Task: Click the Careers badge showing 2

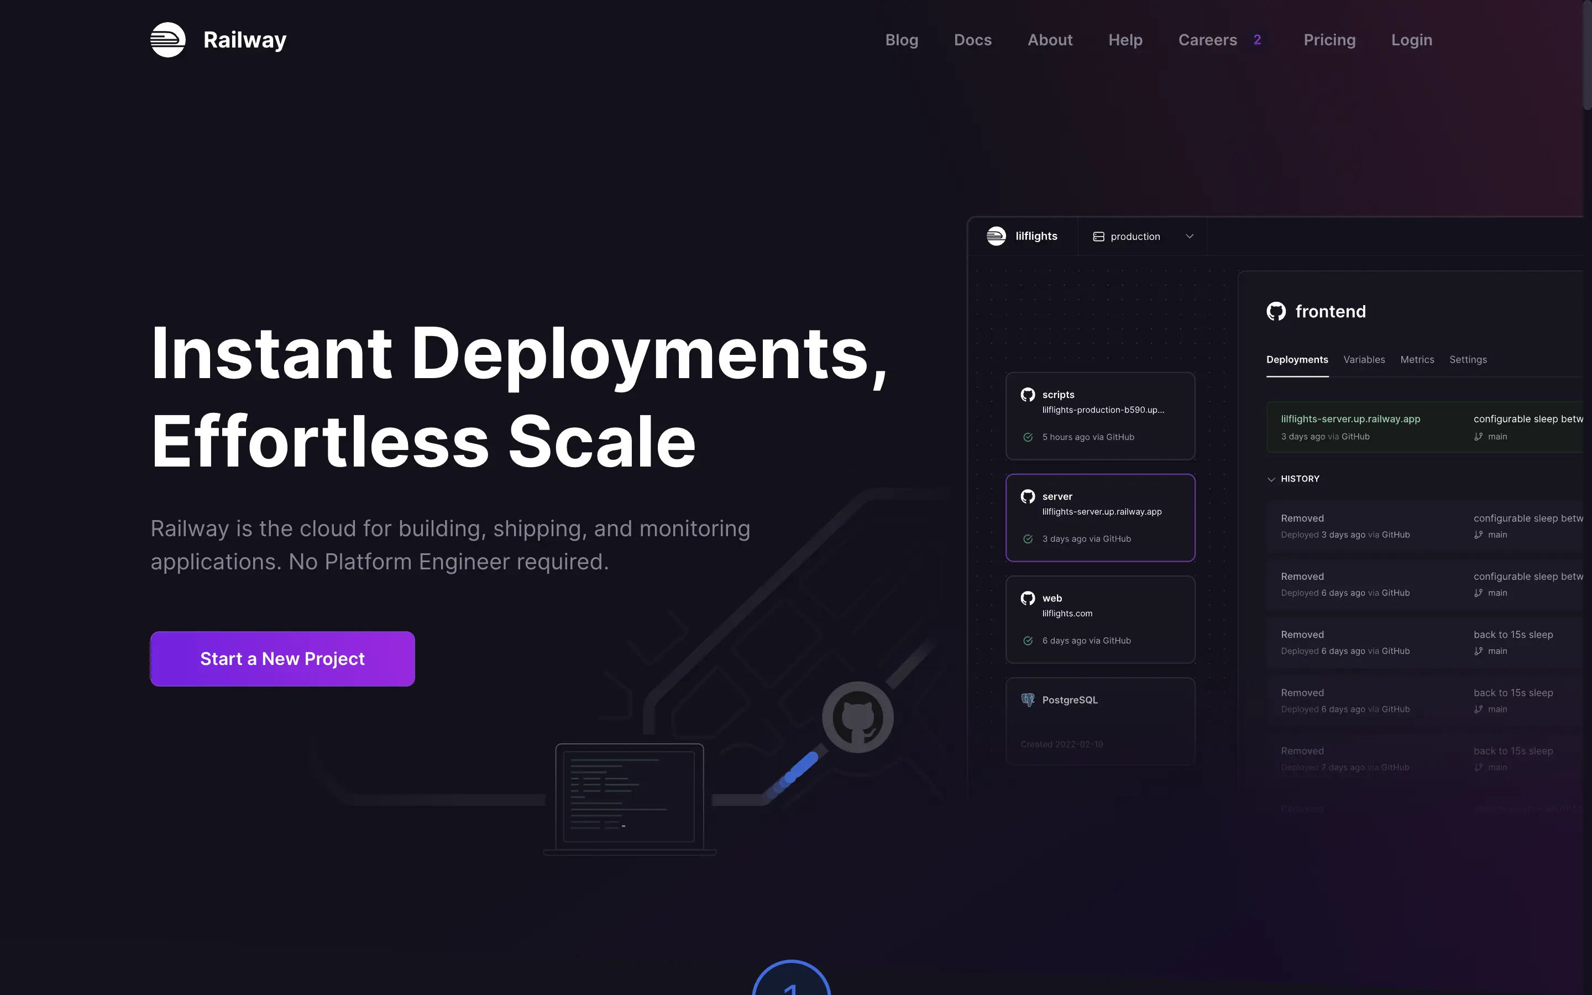Action: pos(1257,40)
